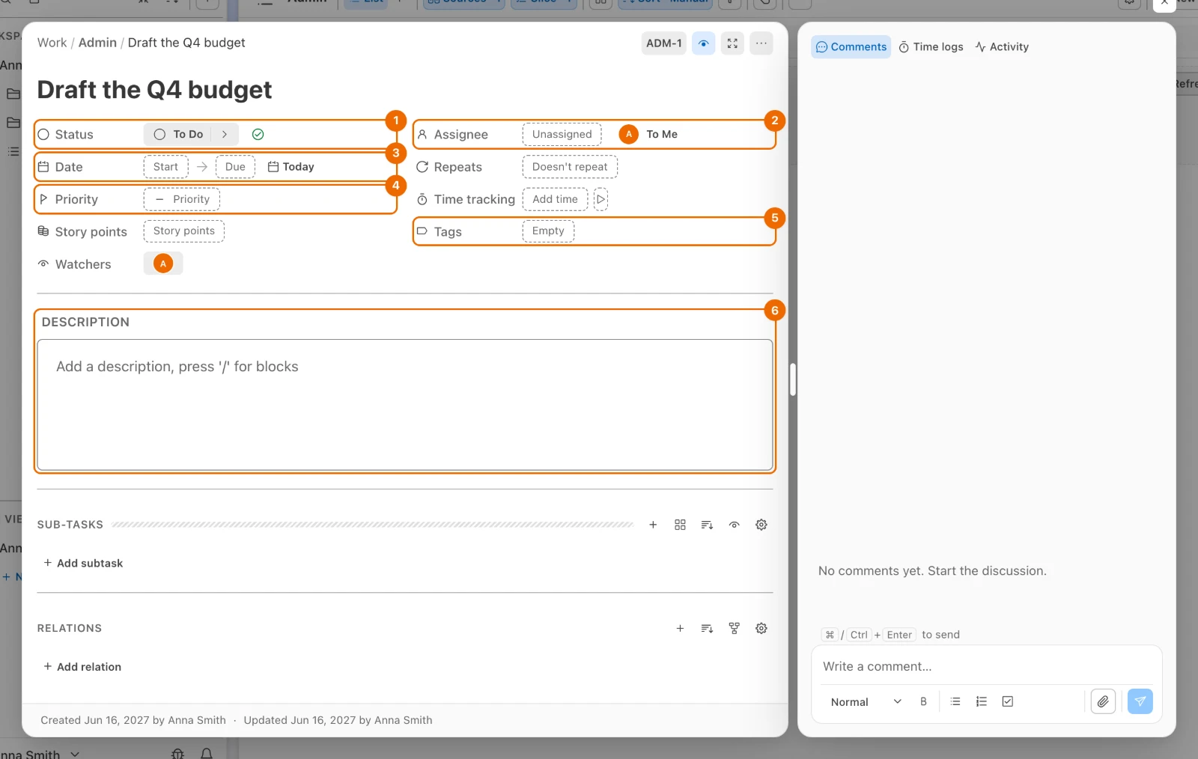Insert bullet list in comment
Image resolution: width=1198 pixels, height=759 pixels.
click(x=955, y=702)
